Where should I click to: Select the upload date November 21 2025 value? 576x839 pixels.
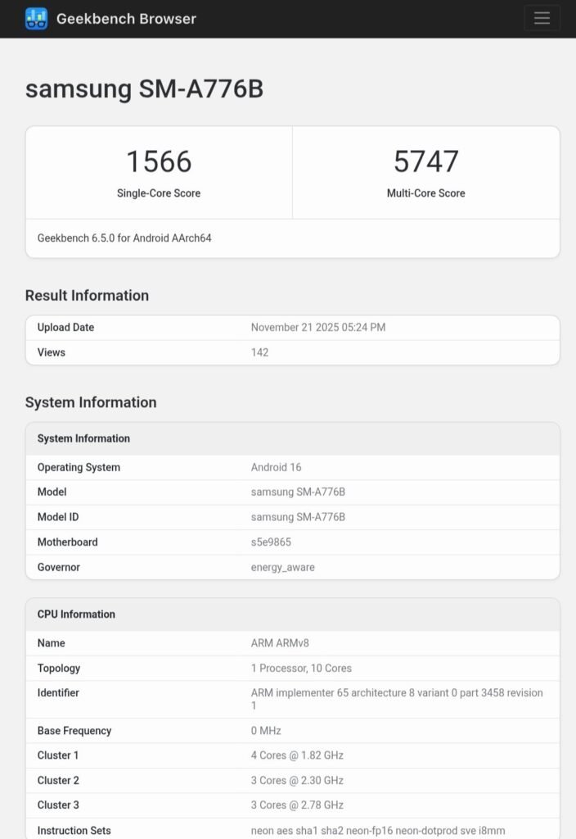[x=318, y=328]
